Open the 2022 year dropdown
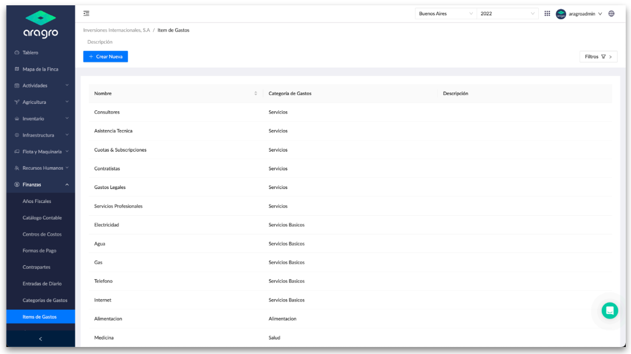 507,13
